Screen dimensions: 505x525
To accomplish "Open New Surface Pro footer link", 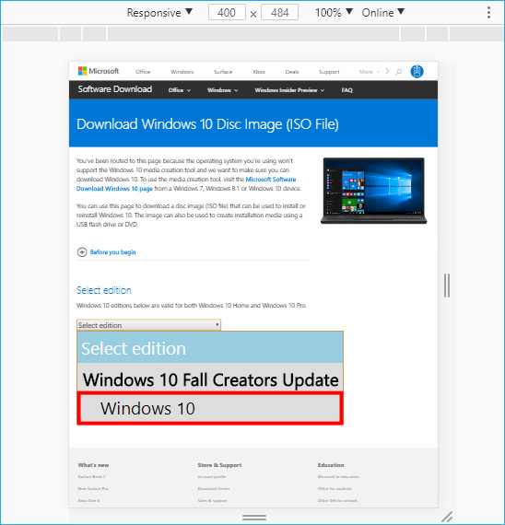I will tap(93, 489).
